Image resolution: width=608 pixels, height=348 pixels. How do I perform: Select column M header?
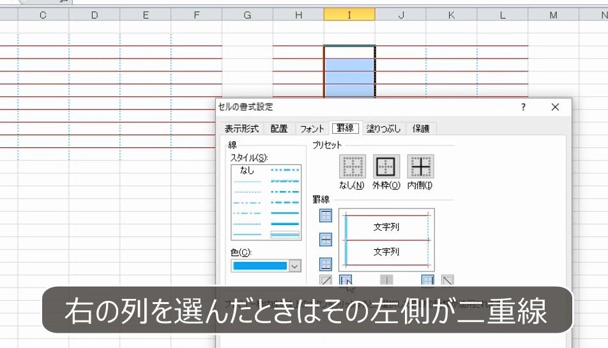coord(553,15)
